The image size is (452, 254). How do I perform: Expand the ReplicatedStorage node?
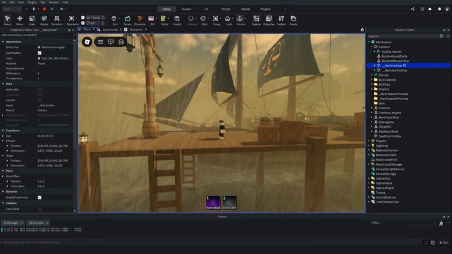click(x=369, y=164)
